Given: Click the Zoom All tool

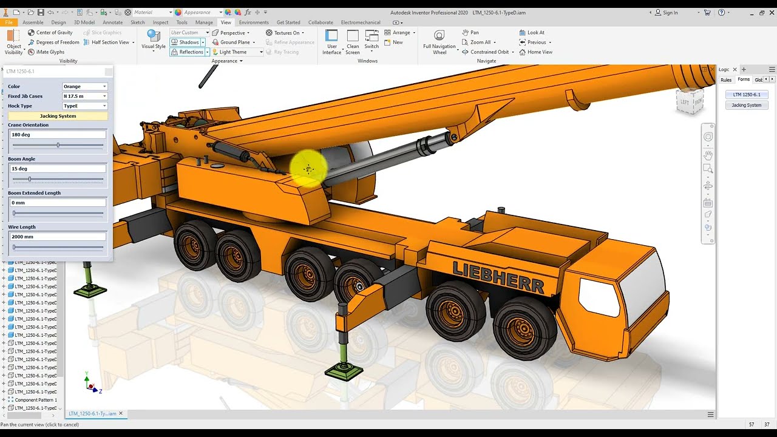Looking at the screenshot, I should 480,42.
